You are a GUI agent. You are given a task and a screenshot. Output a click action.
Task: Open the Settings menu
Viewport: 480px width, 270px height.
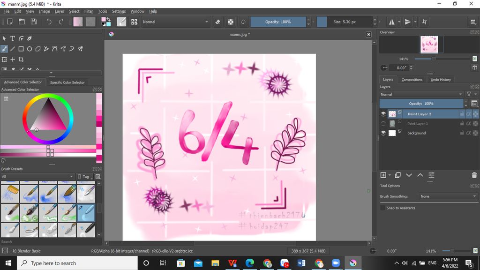click(119, 11)
